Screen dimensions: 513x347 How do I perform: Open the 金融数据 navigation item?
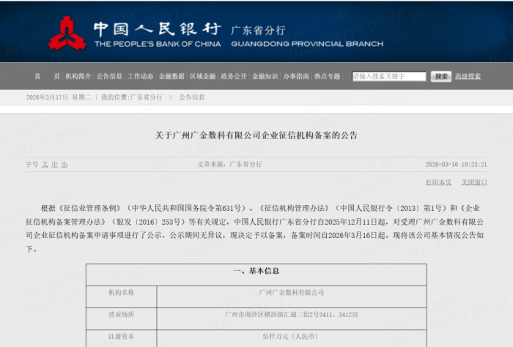point(171,76)
